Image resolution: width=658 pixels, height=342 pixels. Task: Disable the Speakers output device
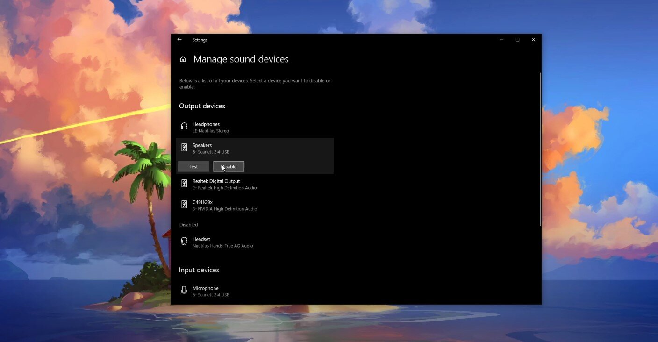[x=229, y=167]
